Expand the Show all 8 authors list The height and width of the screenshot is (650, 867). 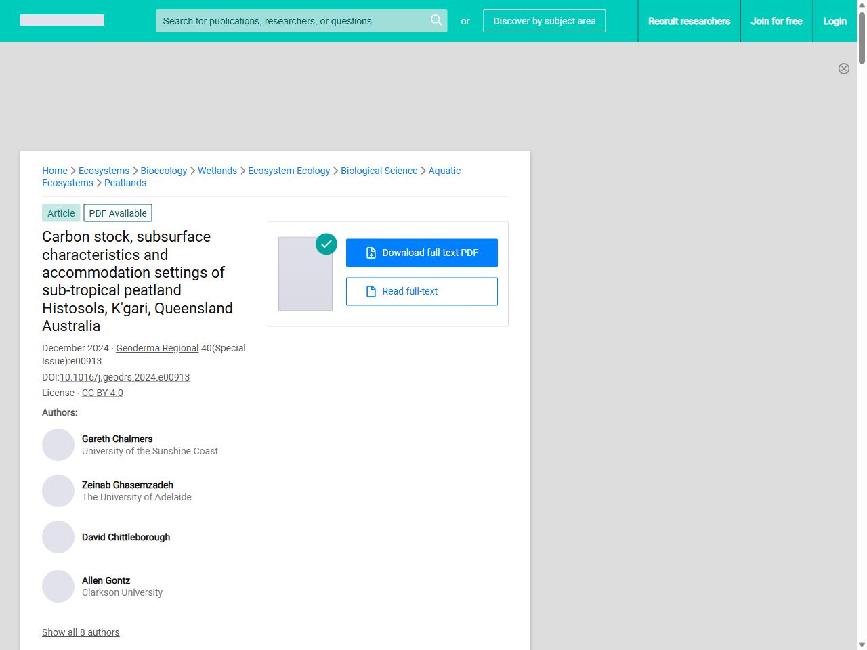81,632
